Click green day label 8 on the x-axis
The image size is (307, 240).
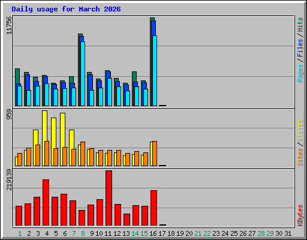(x=83, y=233)
